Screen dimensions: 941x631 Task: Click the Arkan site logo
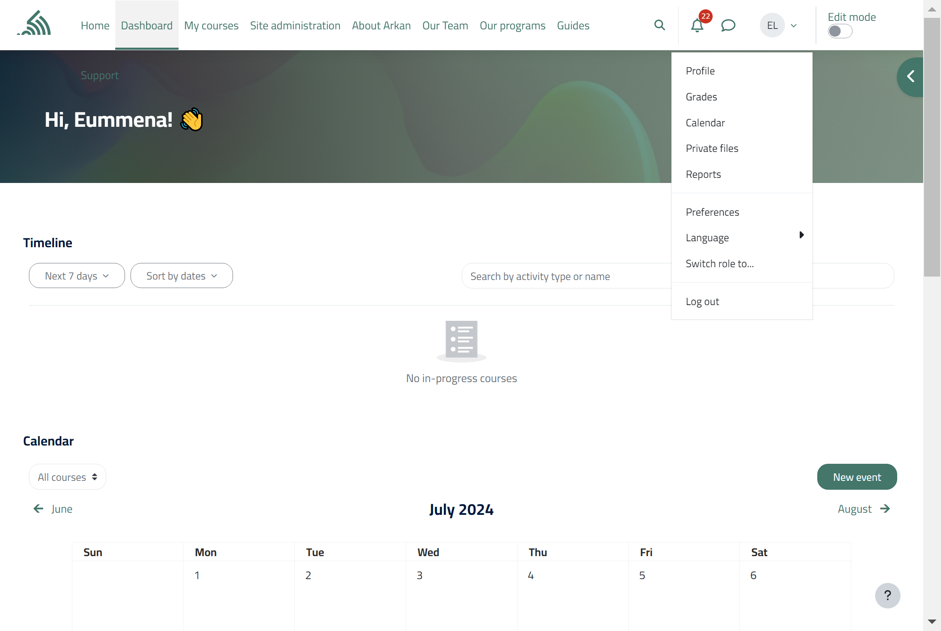click(34, 23)
